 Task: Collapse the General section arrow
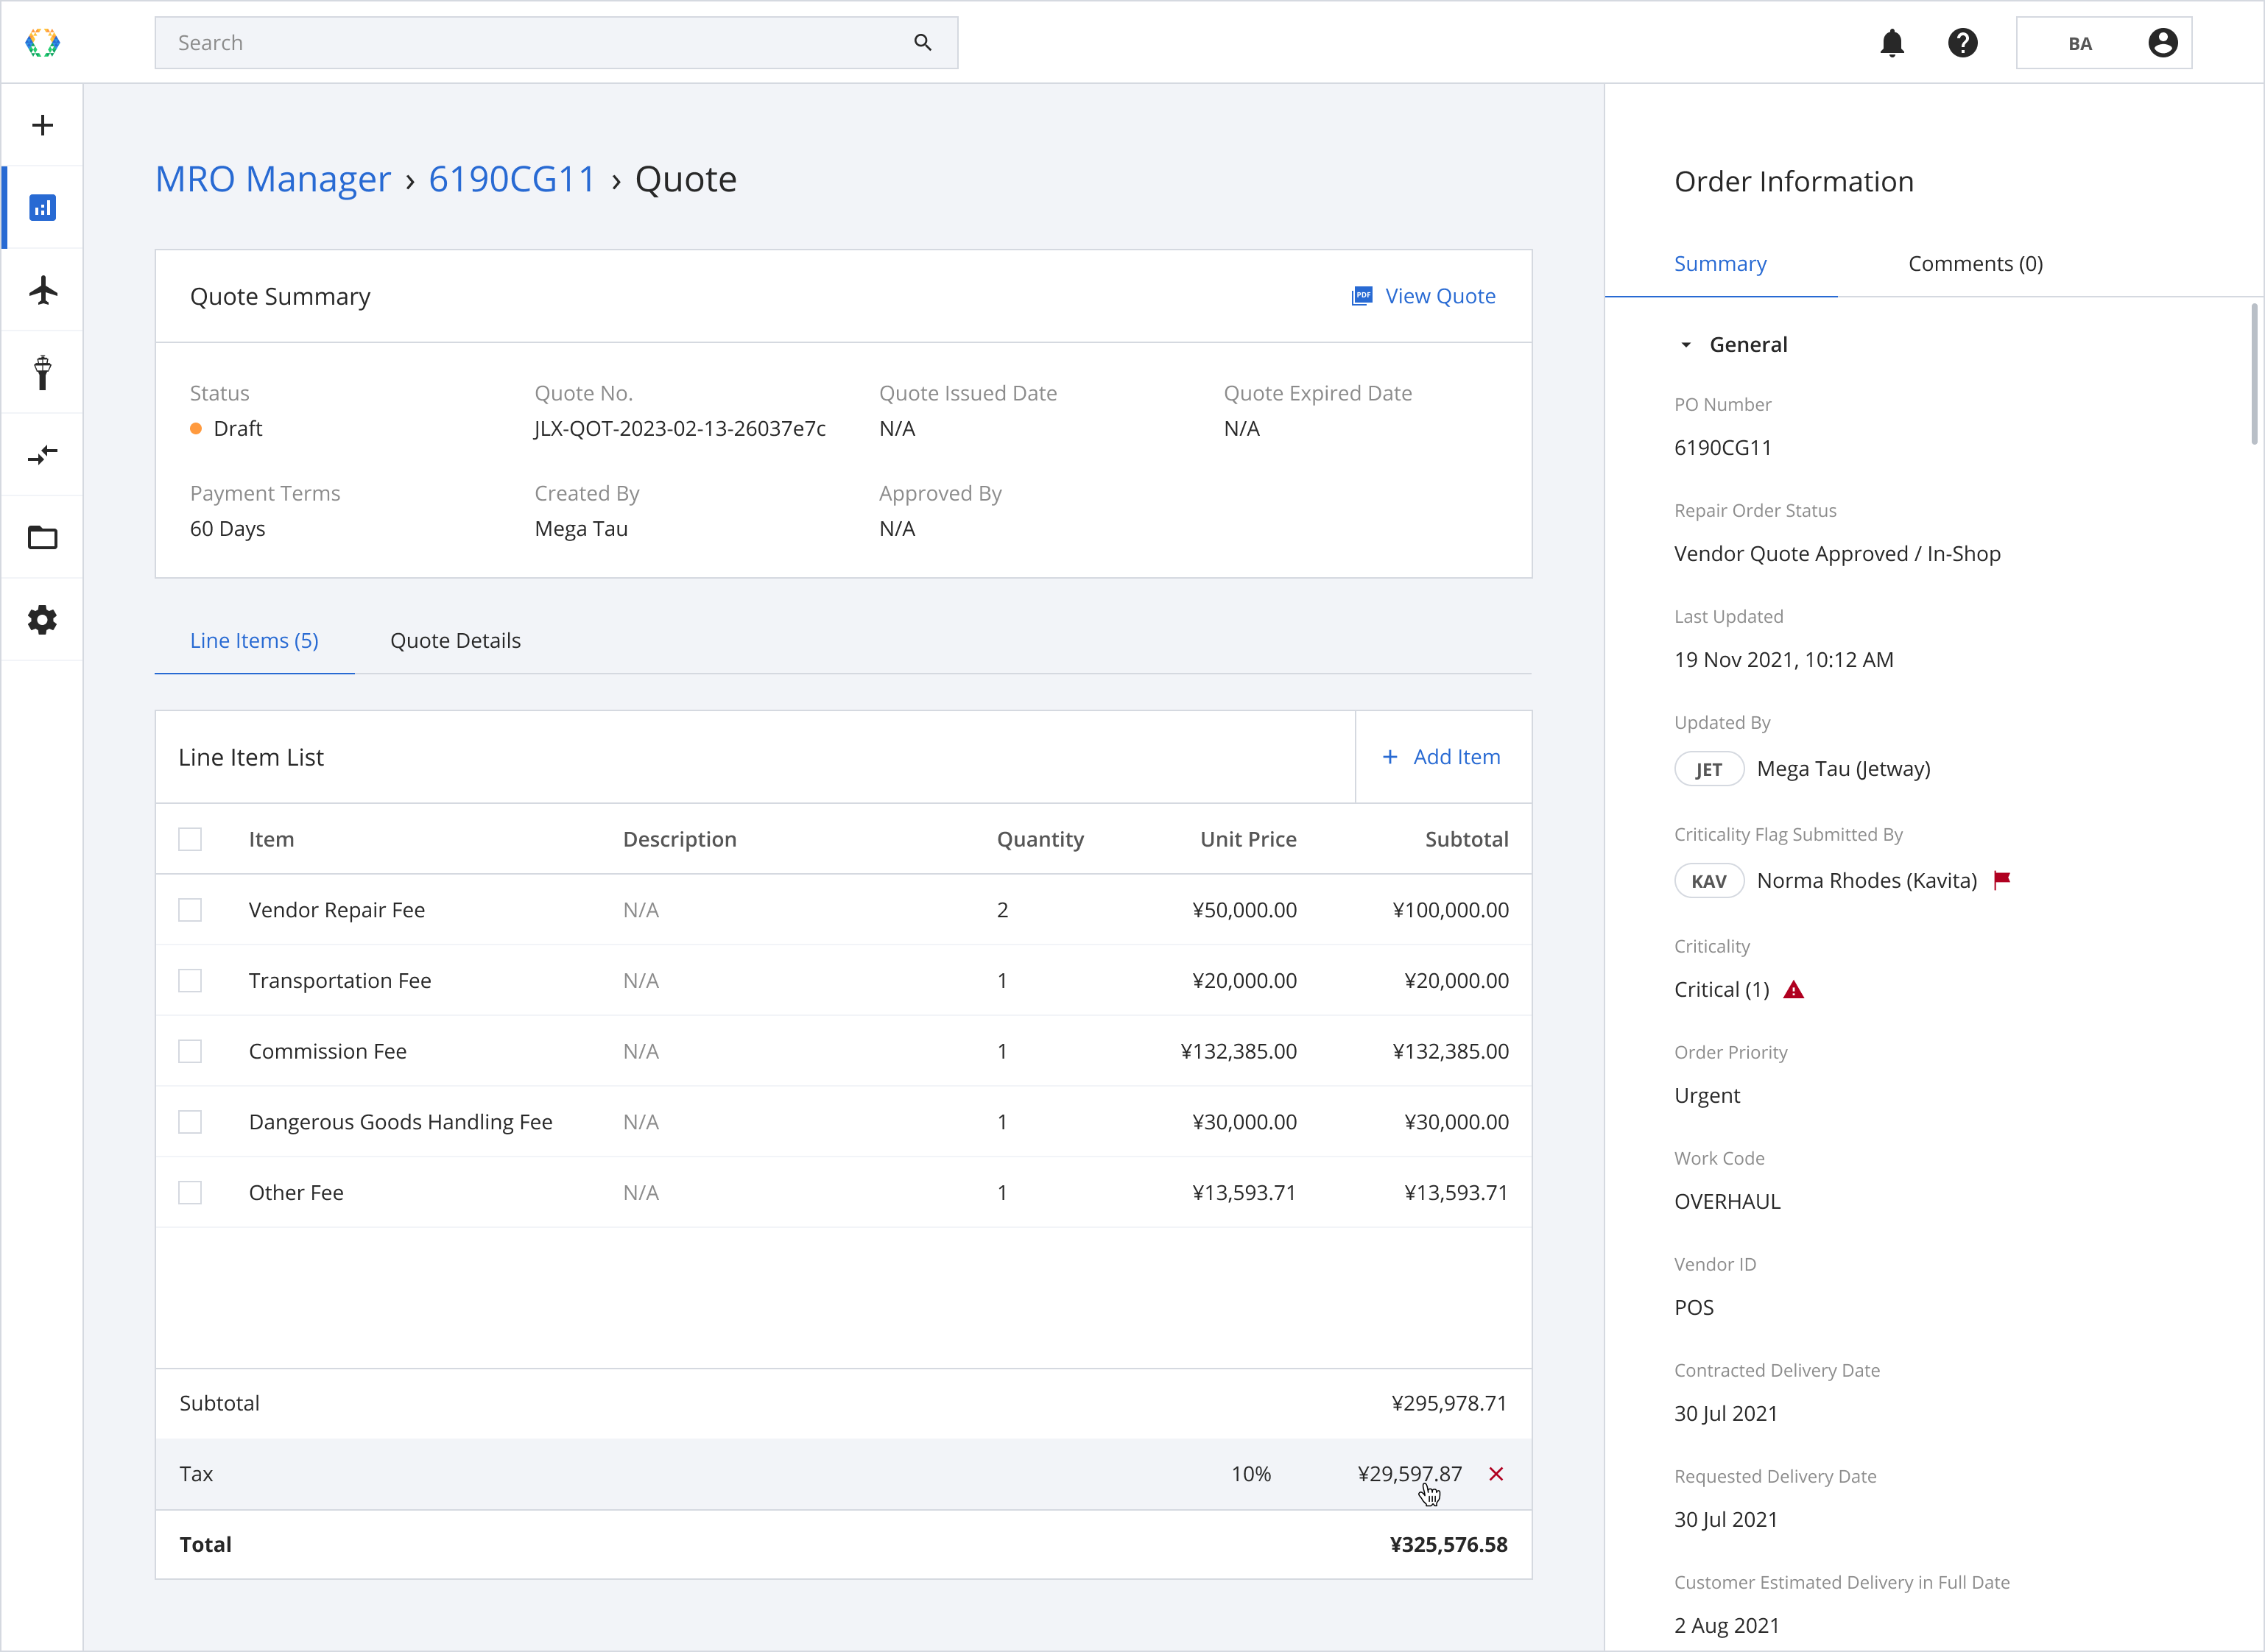tap(1685, 345)
